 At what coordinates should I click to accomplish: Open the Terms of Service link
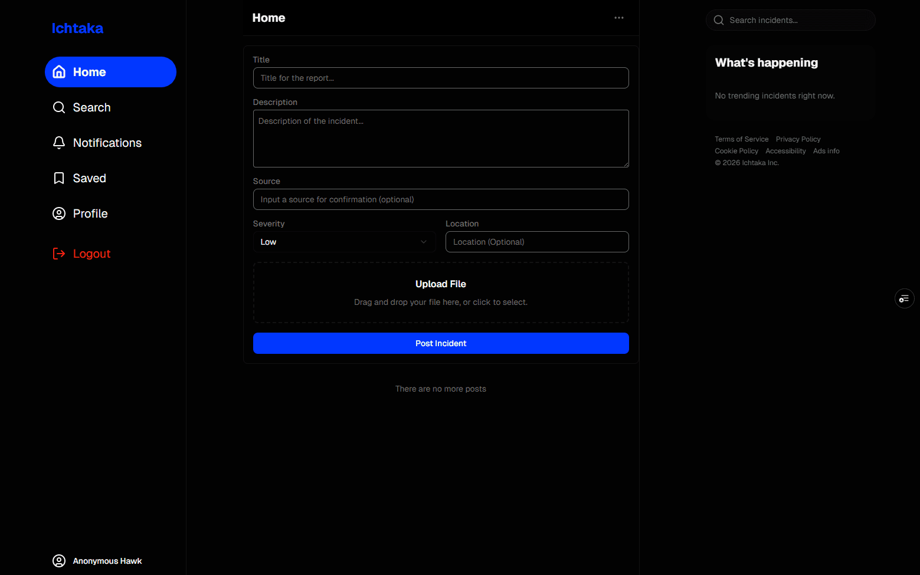[741, 139]
